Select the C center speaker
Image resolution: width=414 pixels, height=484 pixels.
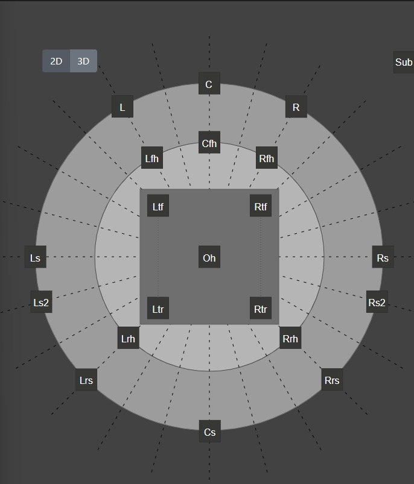(209, 84)
